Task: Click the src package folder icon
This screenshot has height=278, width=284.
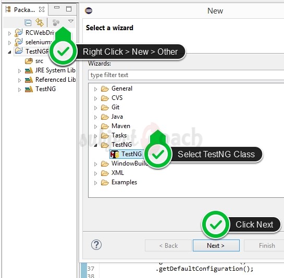Action: 29,61
